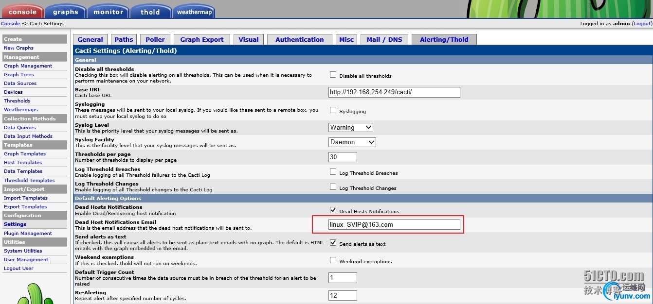Go to Data Queries

[x=19, y=128]
